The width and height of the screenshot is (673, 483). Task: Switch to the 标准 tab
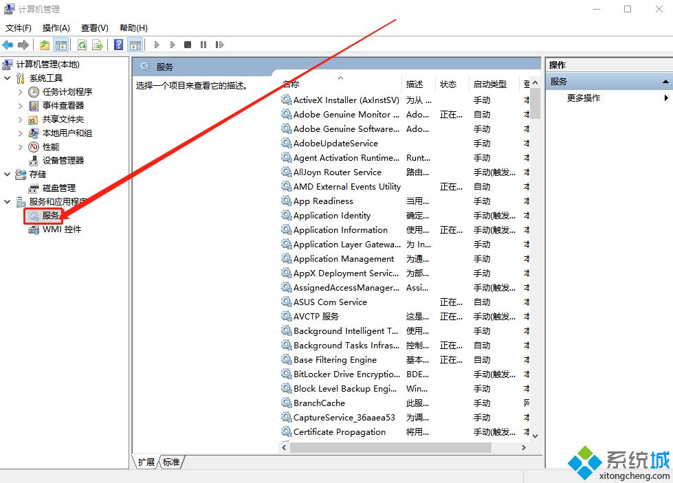pyautogui.click(x=170, y=462)
